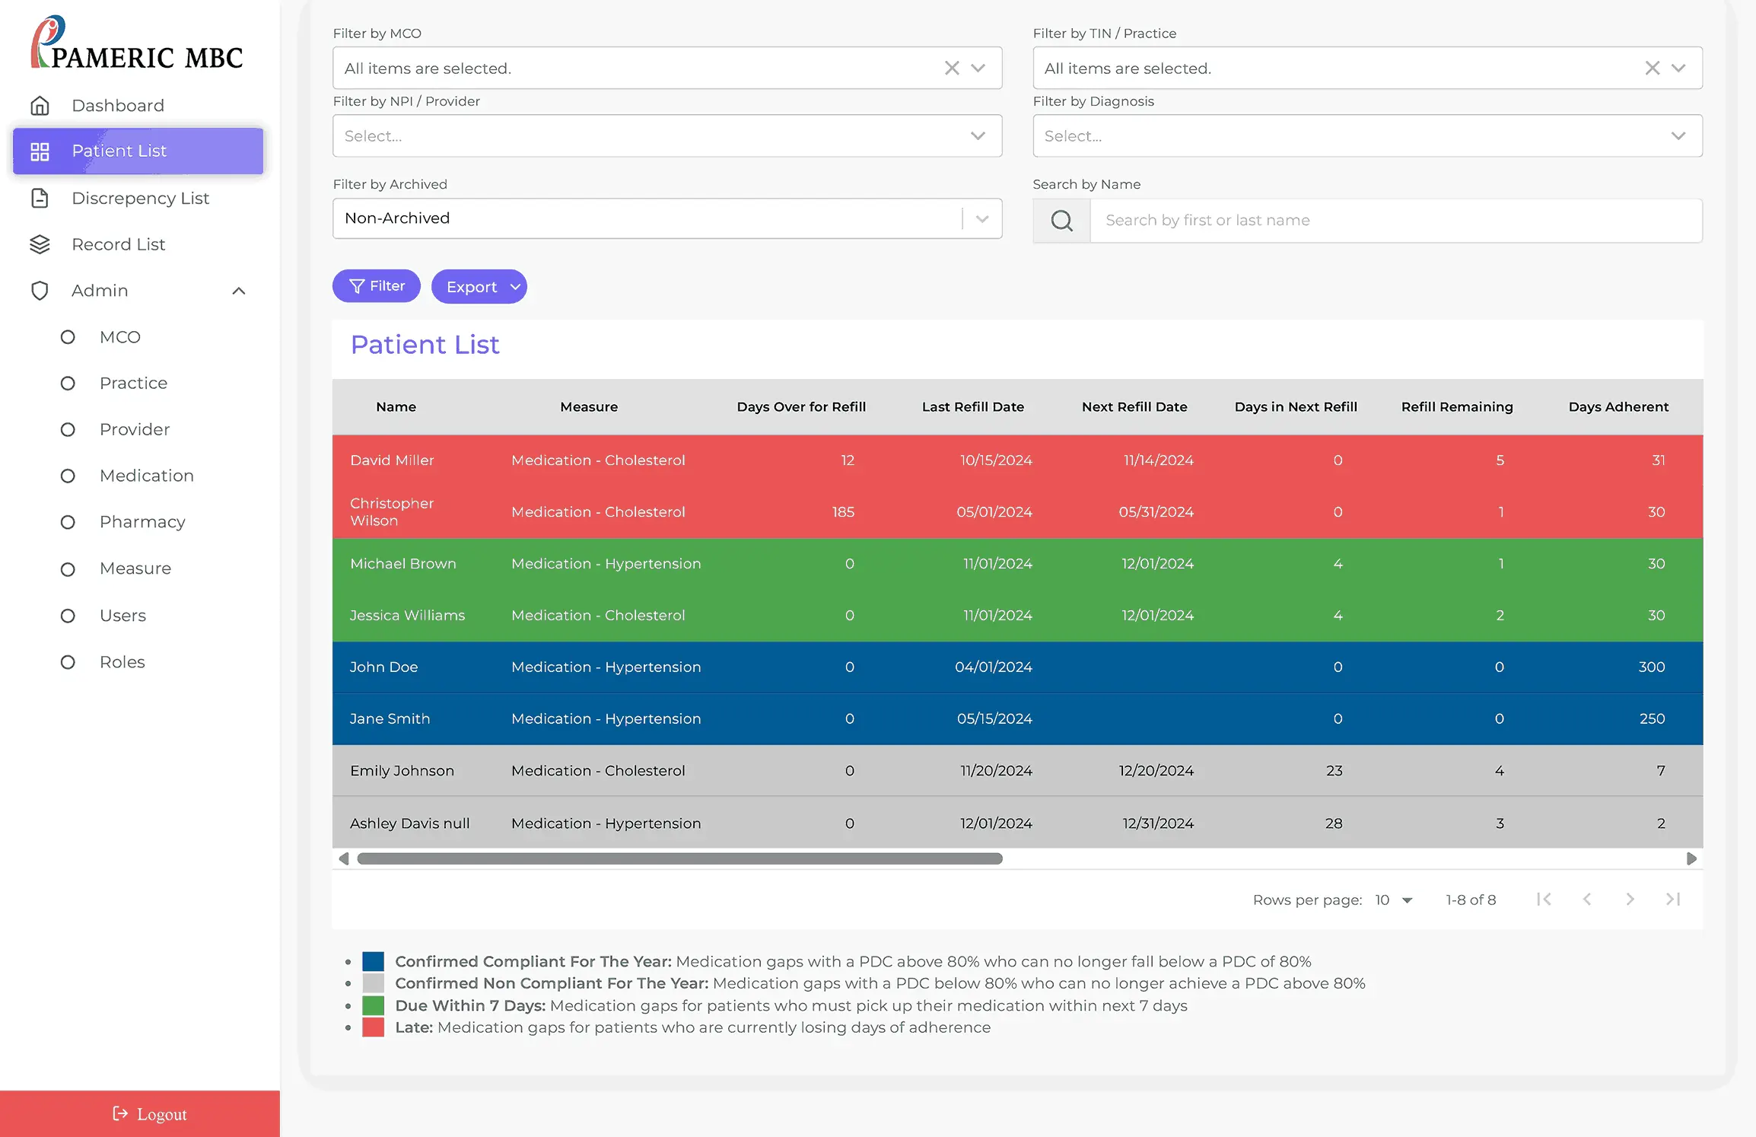1756x1137 pixels.
Task: Select the Roles circle item
Action: click(68, 662)
